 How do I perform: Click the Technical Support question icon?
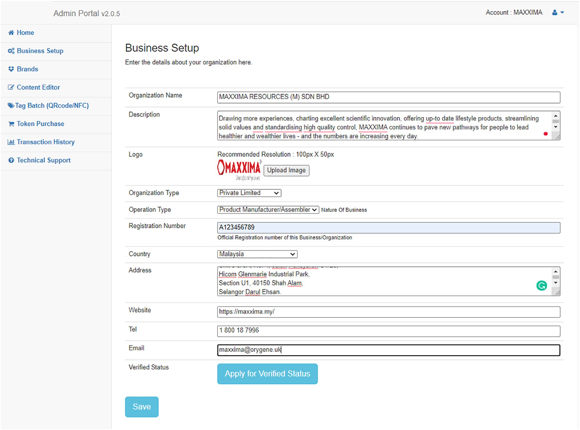click(x=11, y=161)
